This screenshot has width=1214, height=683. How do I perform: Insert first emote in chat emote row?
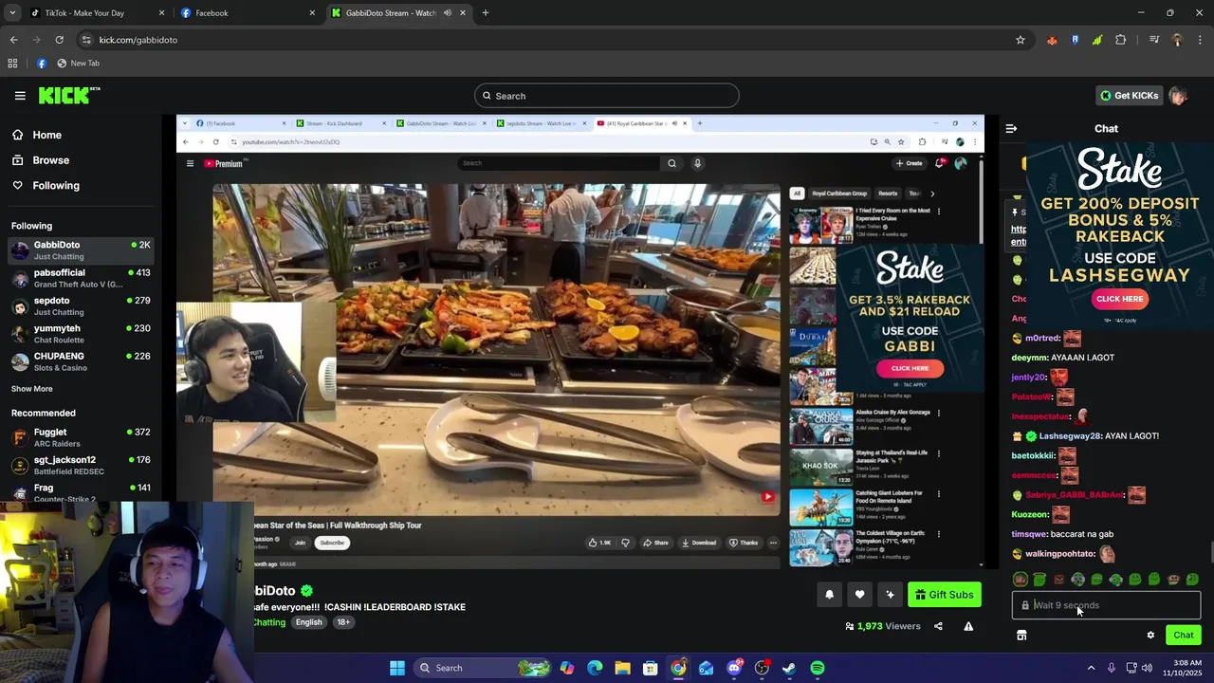click(x=1021, y=580)
